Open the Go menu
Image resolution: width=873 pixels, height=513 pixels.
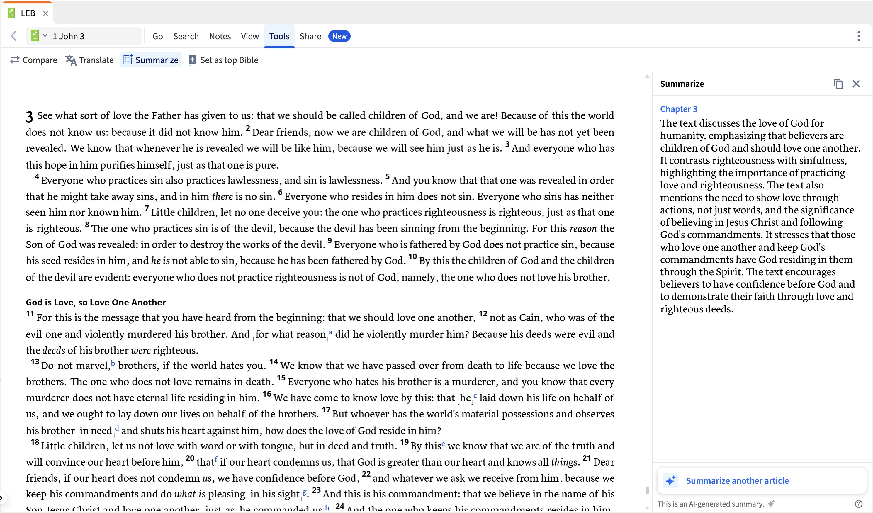coord(158,36)
